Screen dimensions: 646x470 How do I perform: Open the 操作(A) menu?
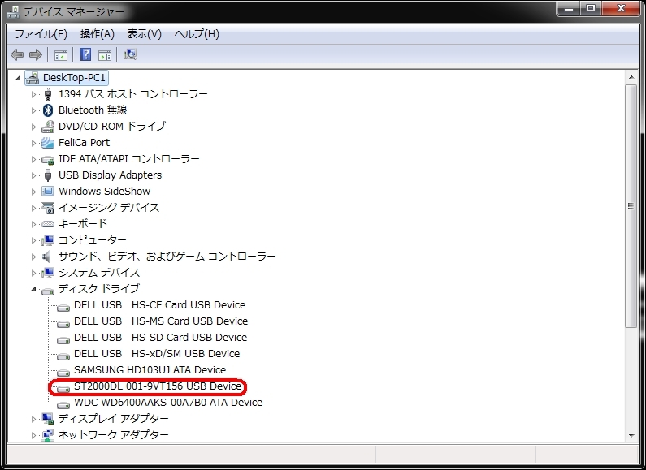pos(98,34)
